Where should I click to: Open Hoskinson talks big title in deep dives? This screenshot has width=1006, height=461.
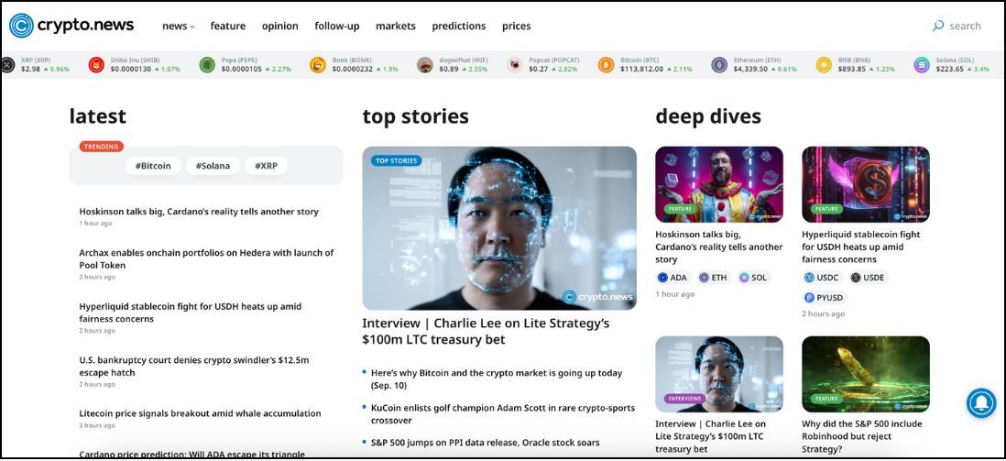tap(718, 247)
